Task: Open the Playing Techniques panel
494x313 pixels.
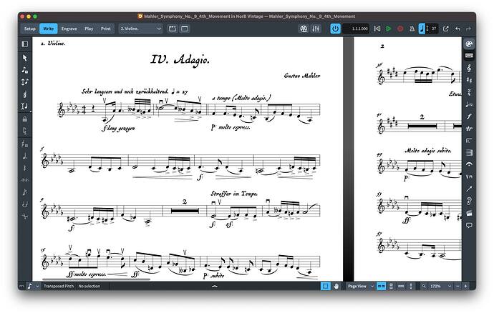Action: pyautogui.click(x=469, y=177)
